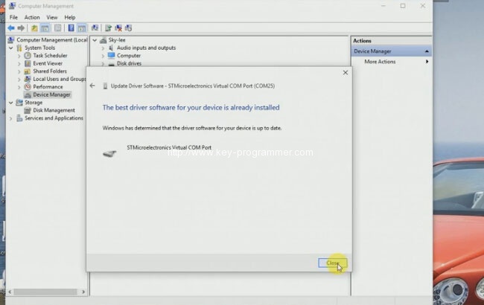
Task: Select Device Manager in the console tree
Action: click(51, 94)
